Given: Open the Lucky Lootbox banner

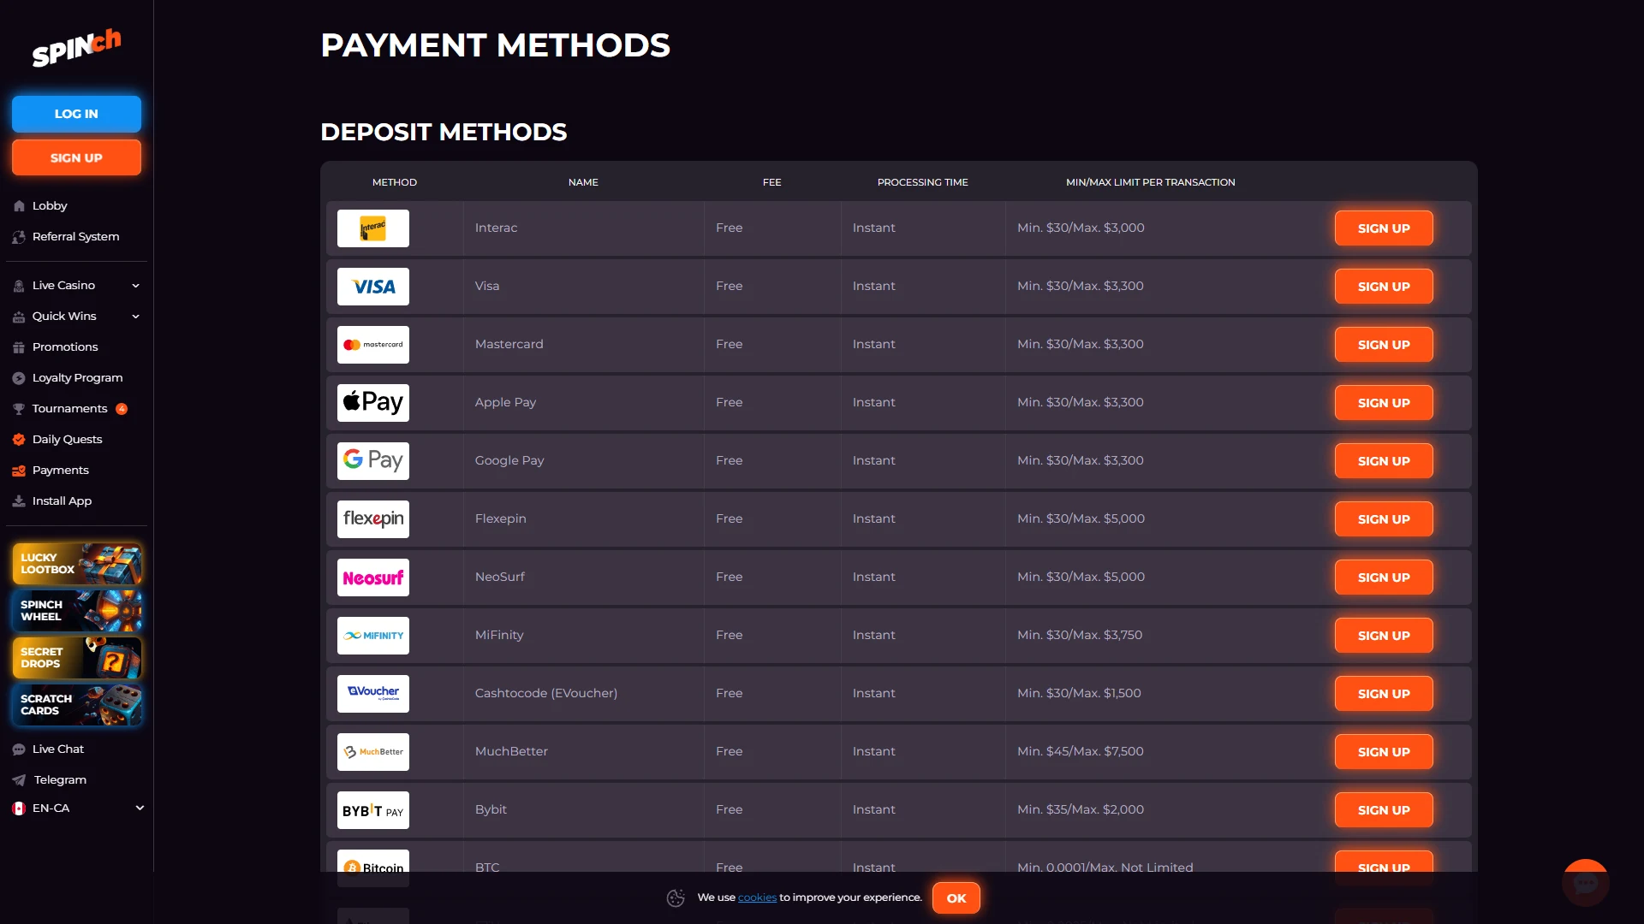Looking at the screenshot, I should 77,564.
